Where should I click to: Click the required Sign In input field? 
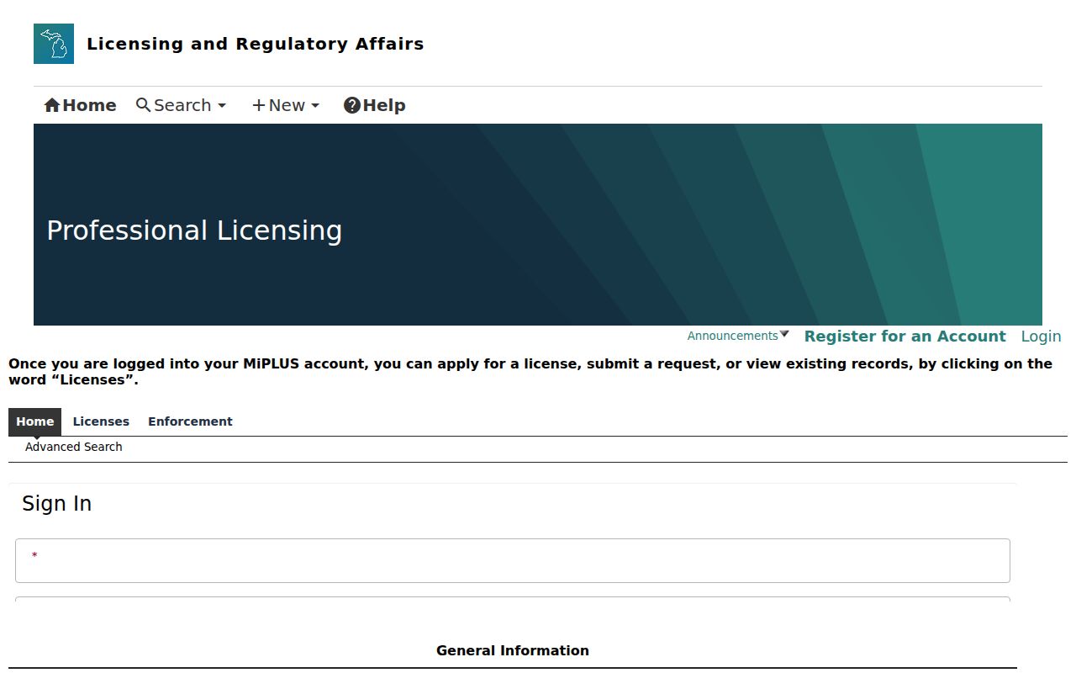pos(513,560)
